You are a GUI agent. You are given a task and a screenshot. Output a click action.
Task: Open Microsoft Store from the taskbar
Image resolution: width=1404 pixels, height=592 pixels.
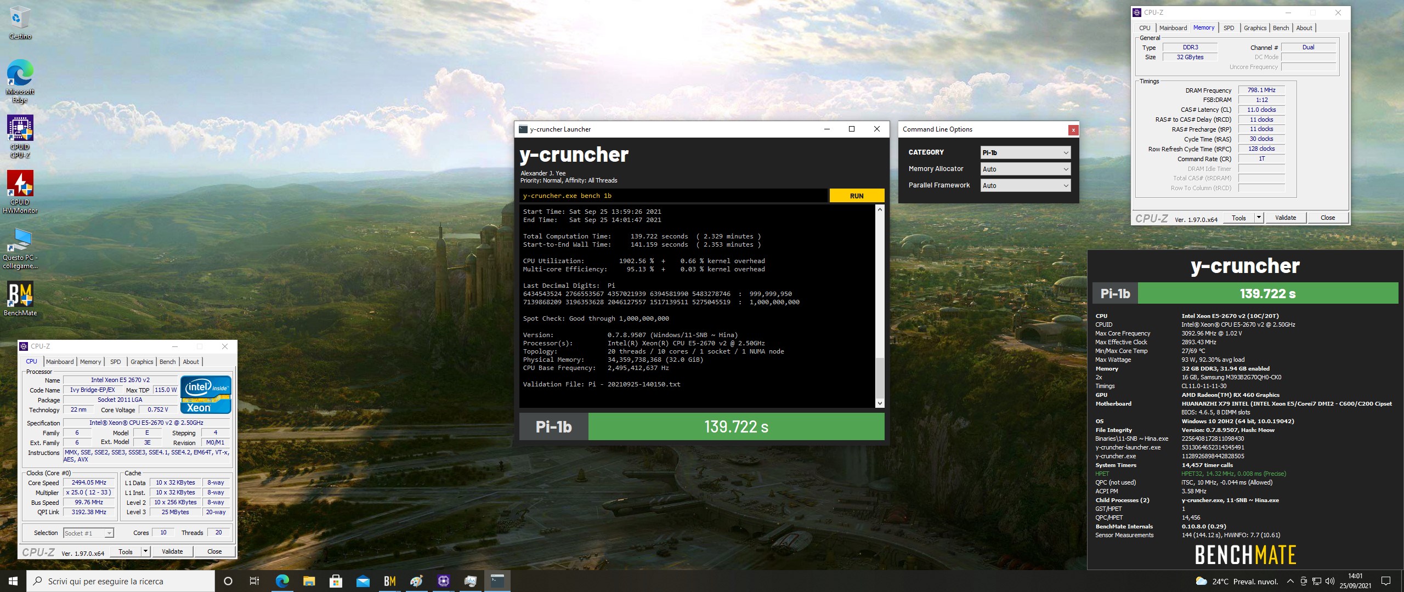click(x=336, y=581)
